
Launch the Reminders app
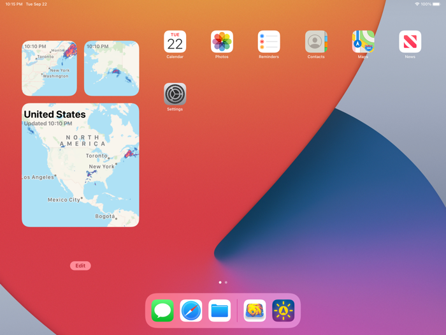pyautogui.click(x=269, y=41)
